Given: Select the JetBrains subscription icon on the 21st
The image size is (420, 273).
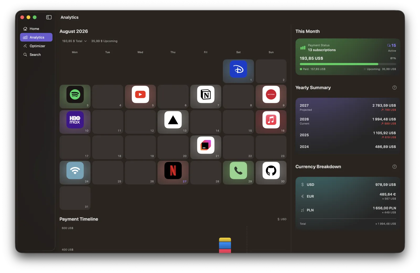Looking at the screenshot, I should (206, 145).
